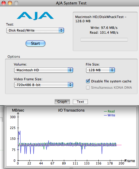Toggle the Simultaneous KONA DMA checkbox
The width and height of the screenshot is (139, 169).
click(88, 88)
